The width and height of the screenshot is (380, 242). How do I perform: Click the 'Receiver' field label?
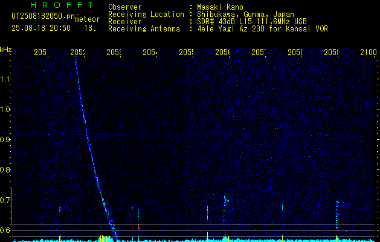(x=125, y=22)
